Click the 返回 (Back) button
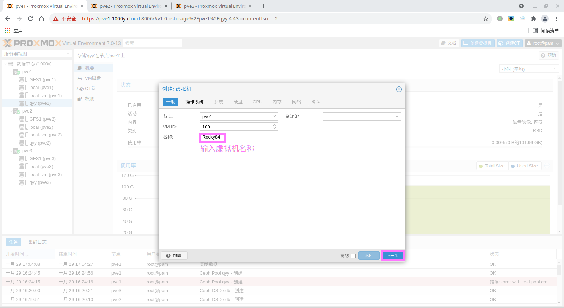564x308 pixels. pos(369,256)
